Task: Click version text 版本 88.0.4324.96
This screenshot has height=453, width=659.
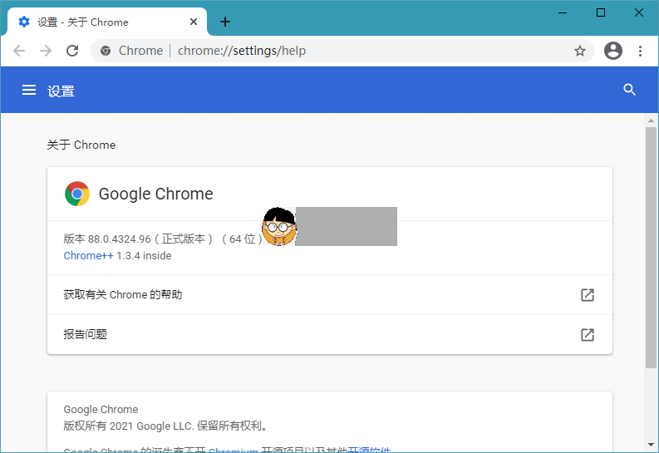Action: 107,239
